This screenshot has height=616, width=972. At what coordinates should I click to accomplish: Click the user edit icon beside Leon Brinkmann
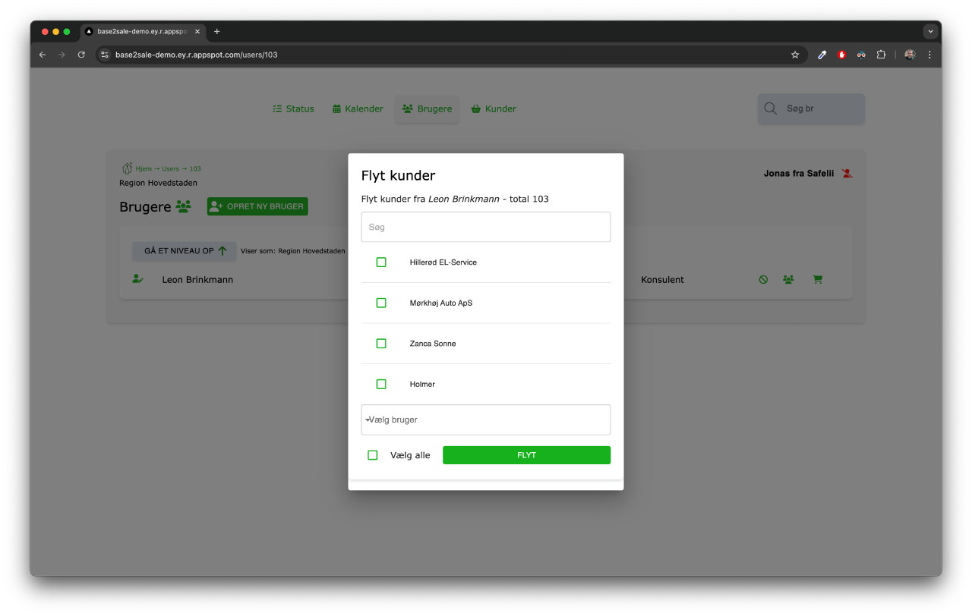(x=137, y=279)
